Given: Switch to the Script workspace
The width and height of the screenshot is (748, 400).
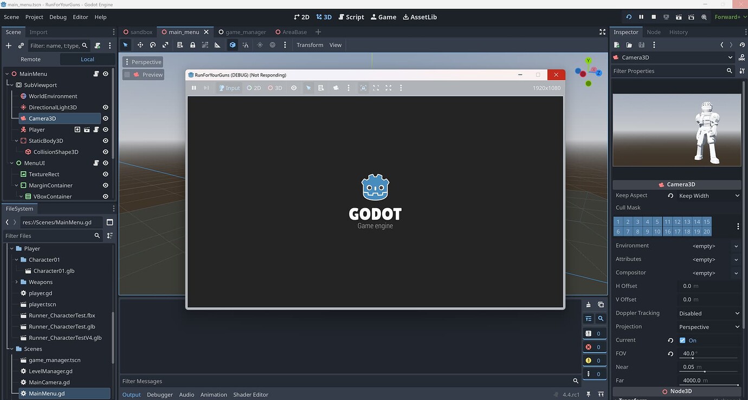Looking at the screenshot, I should 351,17.
